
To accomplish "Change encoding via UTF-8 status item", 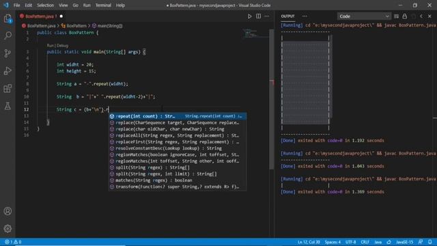I will coord(350,242).
